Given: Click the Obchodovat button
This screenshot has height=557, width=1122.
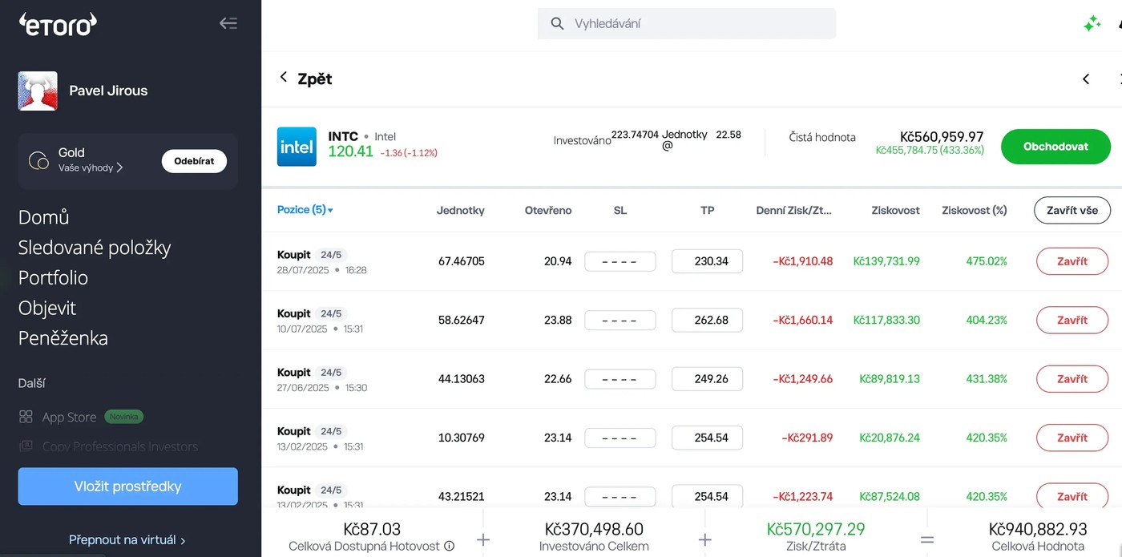Looking at the screenshot, I should point(1055,147).
